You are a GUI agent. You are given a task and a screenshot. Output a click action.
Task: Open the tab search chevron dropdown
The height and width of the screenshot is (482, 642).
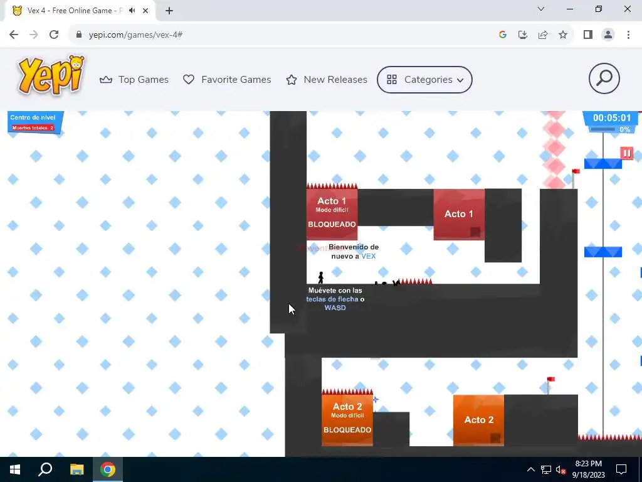[x=541, y=9]
